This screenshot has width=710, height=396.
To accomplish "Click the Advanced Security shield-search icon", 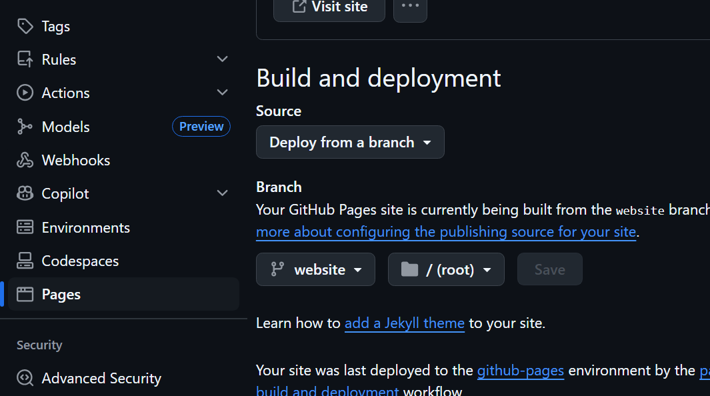I will (x=25, y=378).
